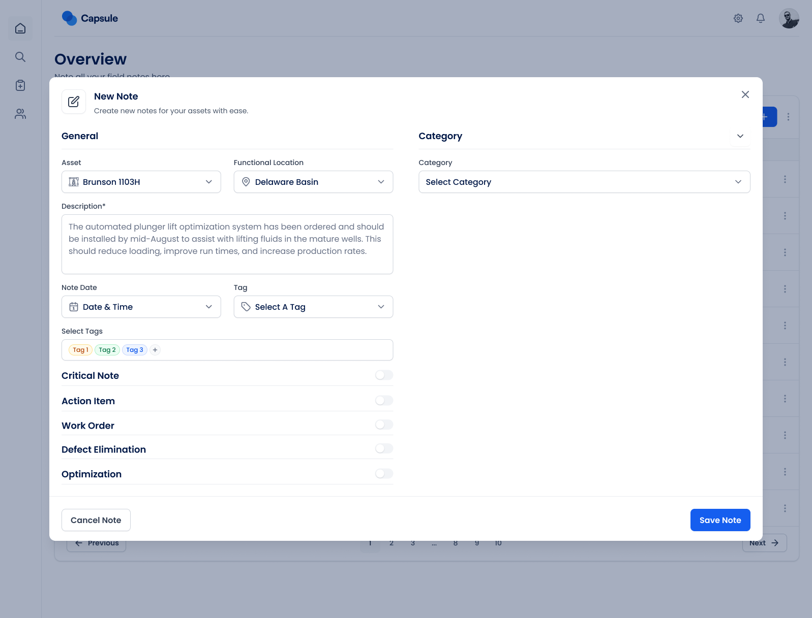
Task: Open the clipboard notes icon in sidebar
Action: pos(20,85)
